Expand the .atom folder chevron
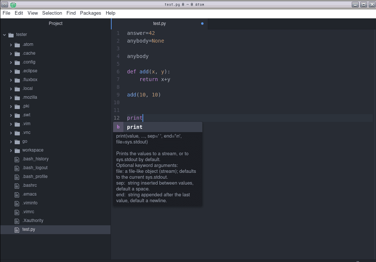Screen dimensions: 376x262 point(11,45)
